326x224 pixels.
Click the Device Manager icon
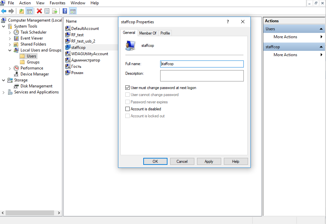pos(16,74)
